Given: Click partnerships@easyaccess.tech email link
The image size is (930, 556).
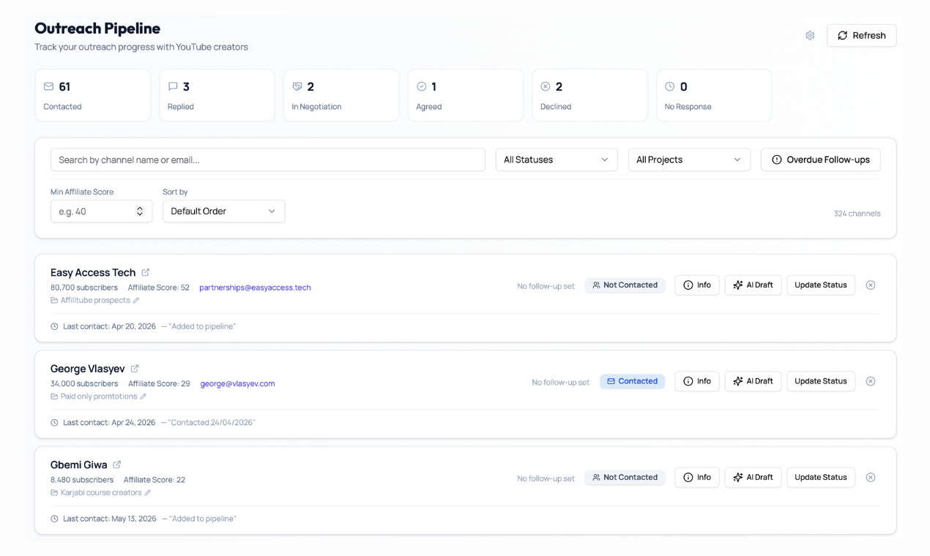Looking at the screenshot, I should point(255,288).
